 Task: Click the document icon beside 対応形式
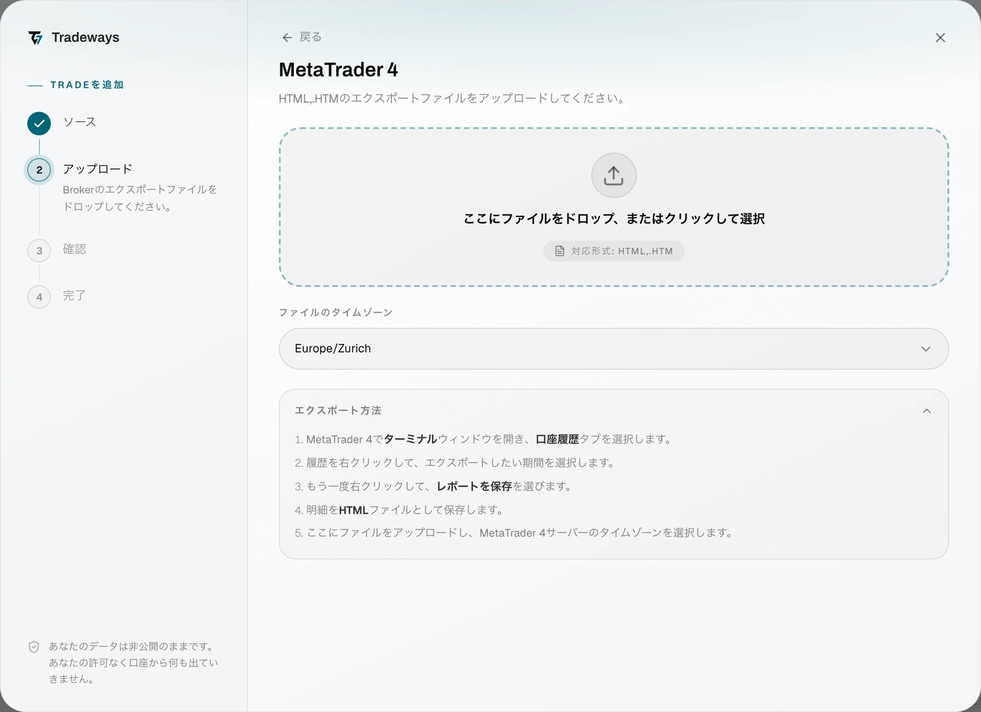coord(560,251)
